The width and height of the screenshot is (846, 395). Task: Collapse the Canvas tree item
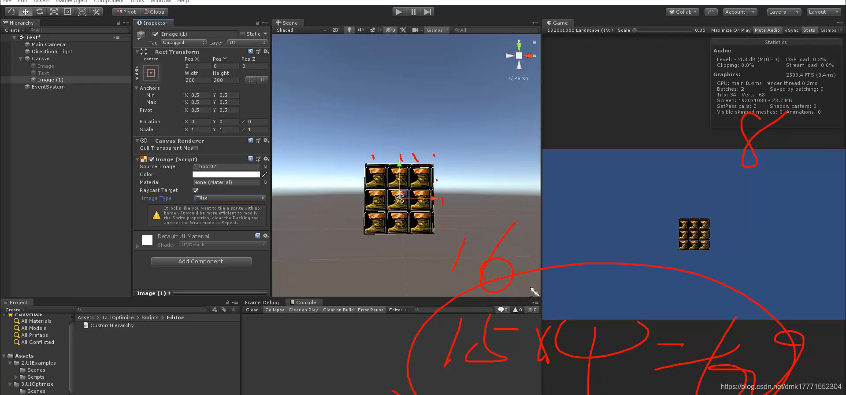click(21, 59)
